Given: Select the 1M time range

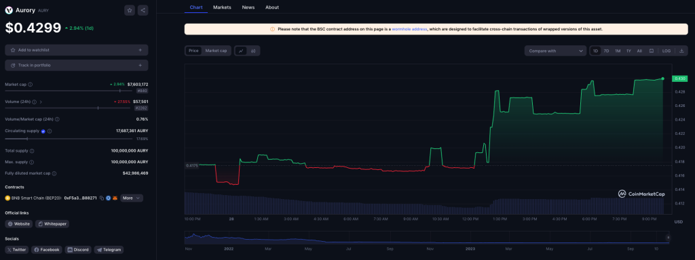Looking at the screenshot, I should 618,51.
